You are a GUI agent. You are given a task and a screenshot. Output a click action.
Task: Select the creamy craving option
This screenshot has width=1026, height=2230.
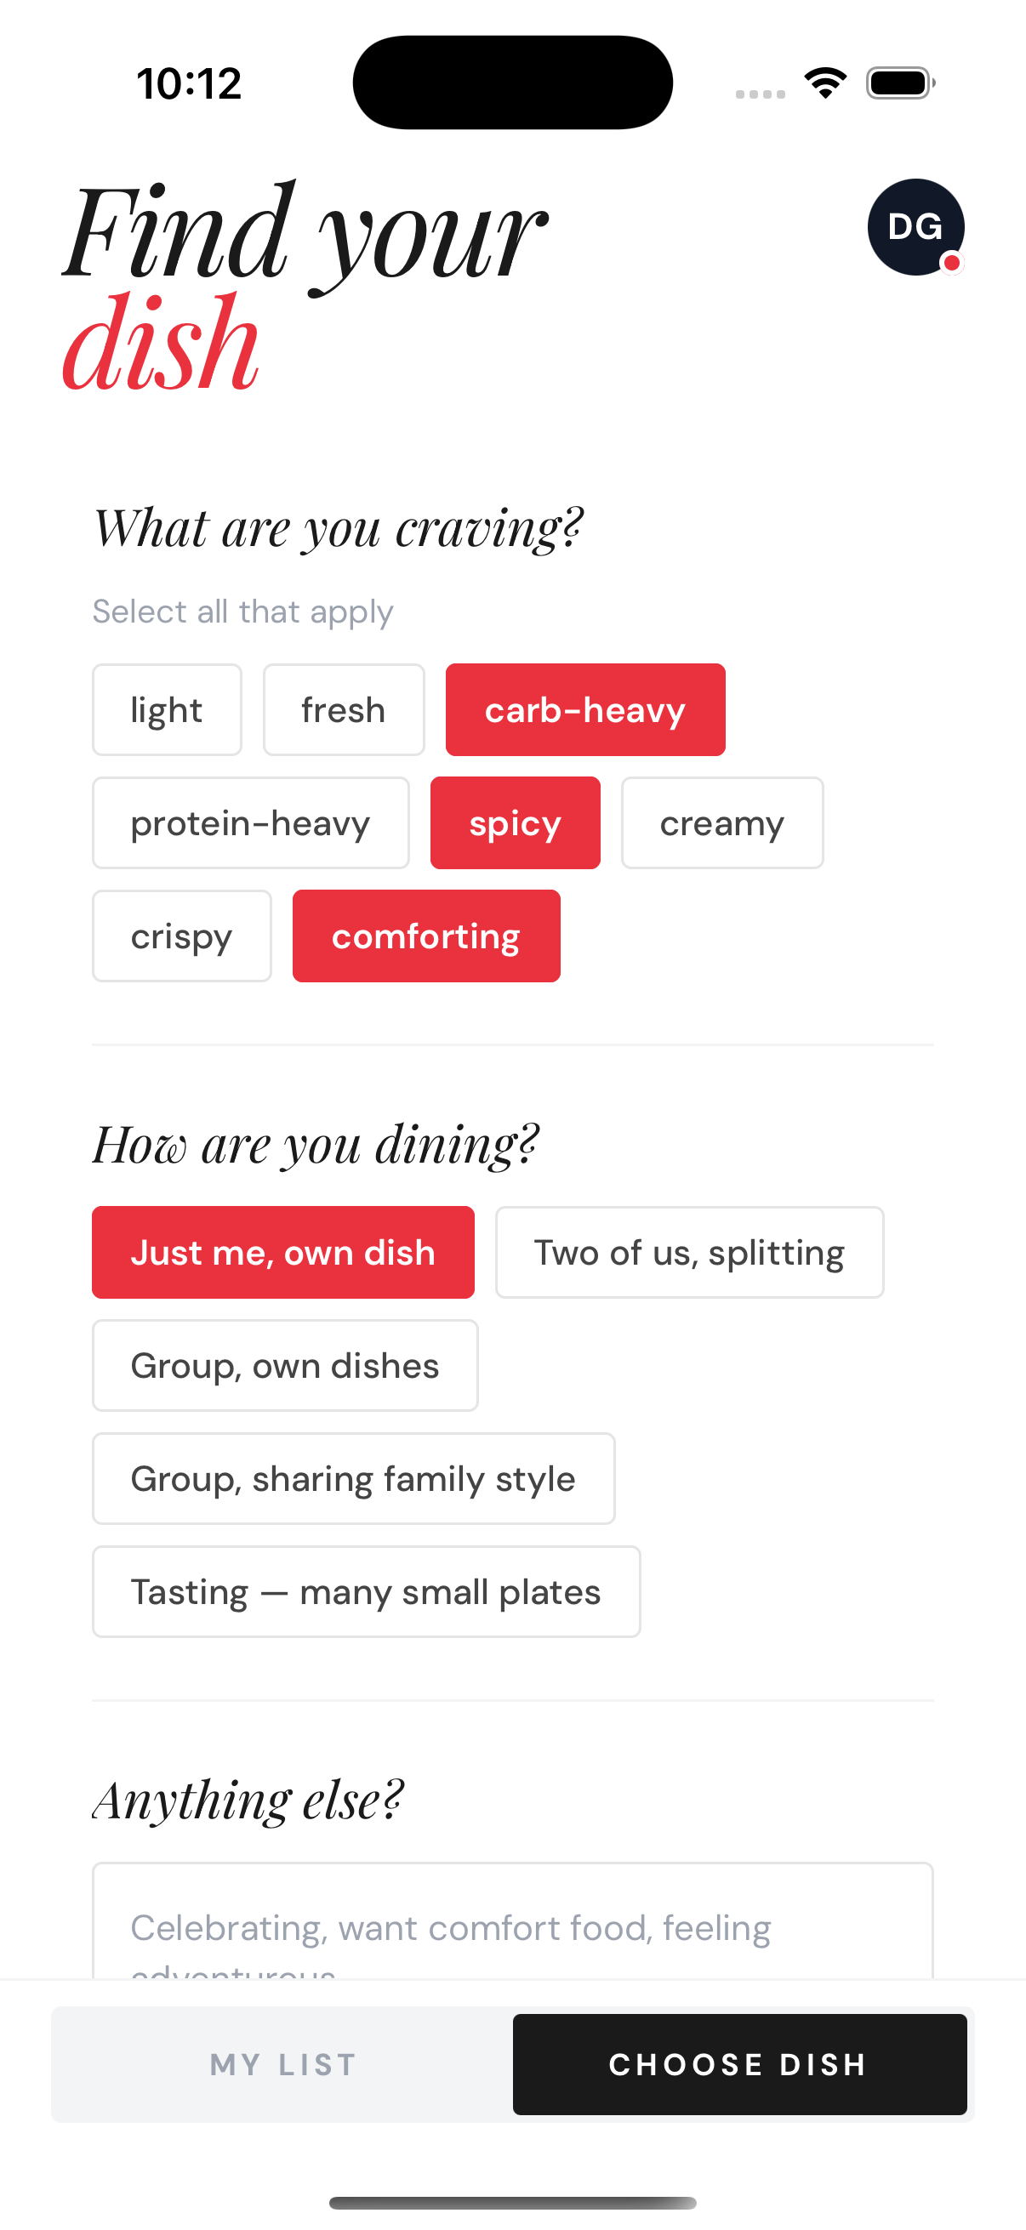[x=721, y=822]
